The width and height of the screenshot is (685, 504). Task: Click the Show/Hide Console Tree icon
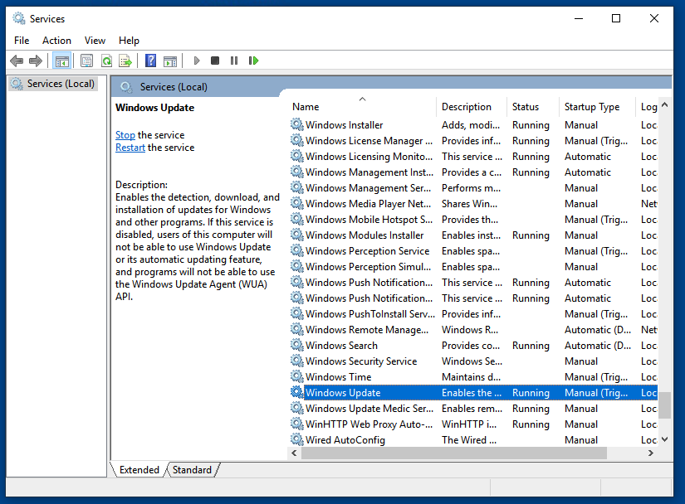click(61, 61)
